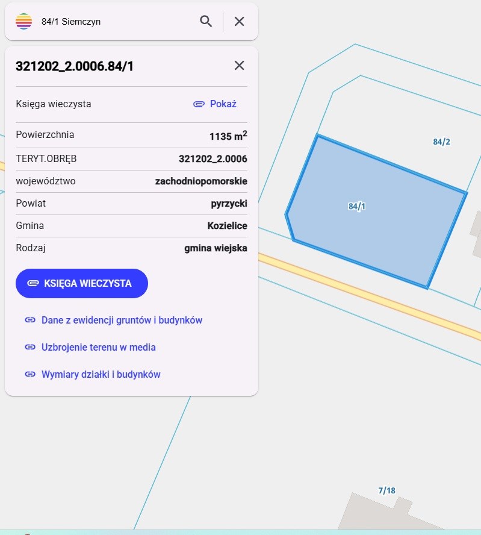481x535 pixels.
Task: Click the województwo value "zachodniopomorskie"
Action: (x=201, y=181)
